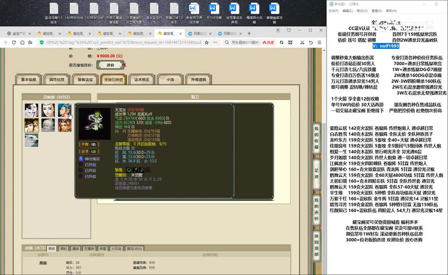Open Notepad 帮助(H) menu

(x=391, y=11)
